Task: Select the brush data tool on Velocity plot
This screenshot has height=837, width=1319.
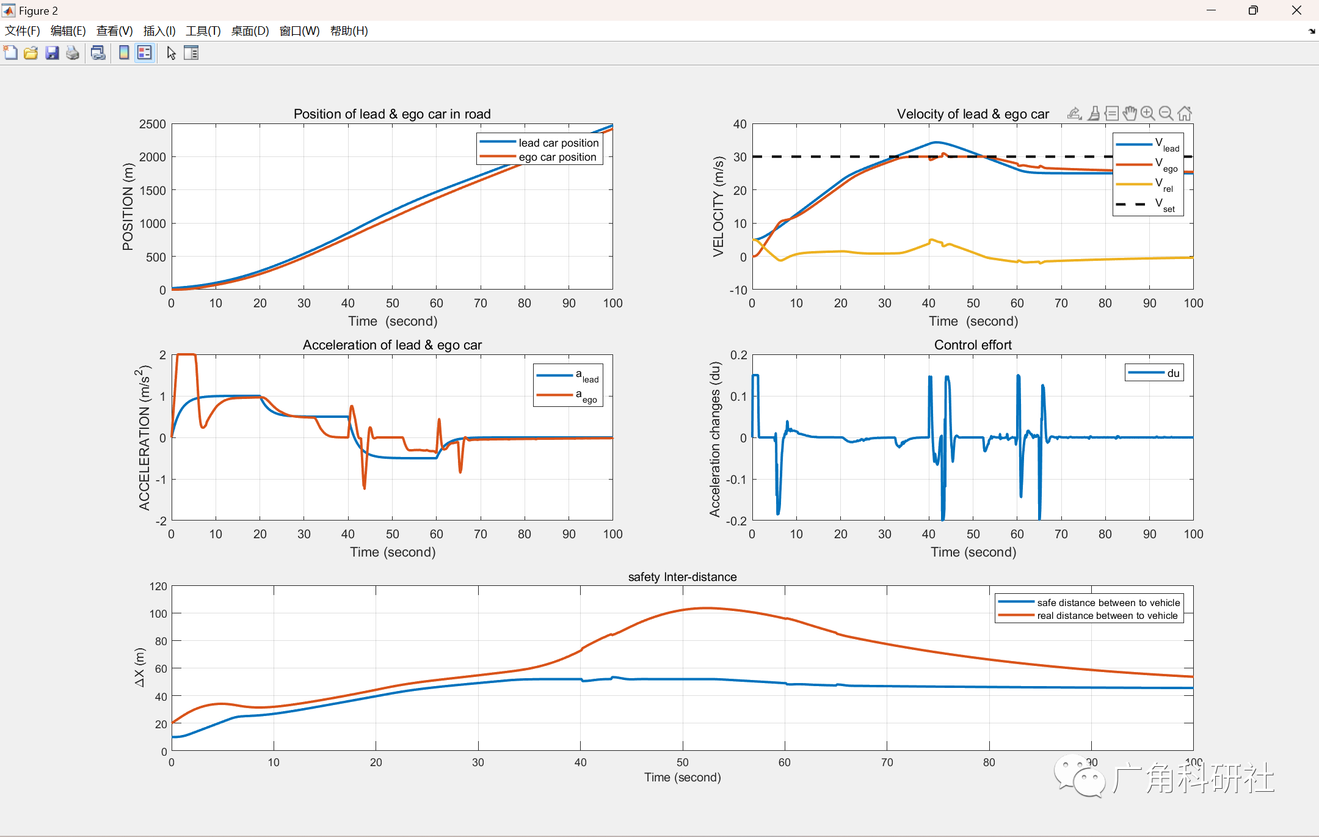Action: pyautogui.click(x=1094, y=113)
